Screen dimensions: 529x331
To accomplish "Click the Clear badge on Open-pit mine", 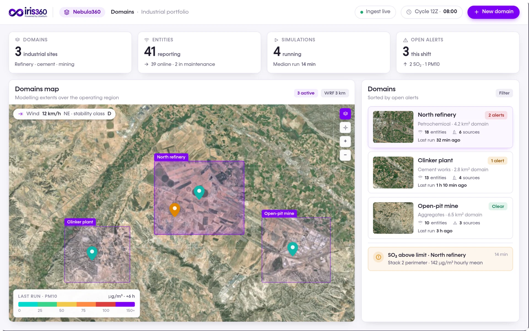I will (x=498, y=206).
